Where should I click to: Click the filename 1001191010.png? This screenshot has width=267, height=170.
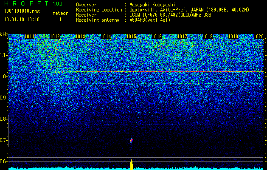(22, 11)
